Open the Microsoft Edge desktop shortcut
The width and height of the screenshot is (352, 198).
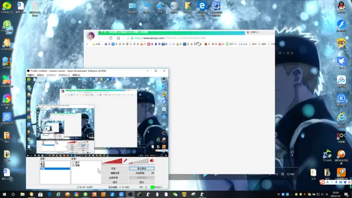coord(202,8)
